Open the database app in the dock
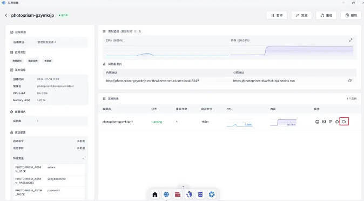 (x=200, y=195)
